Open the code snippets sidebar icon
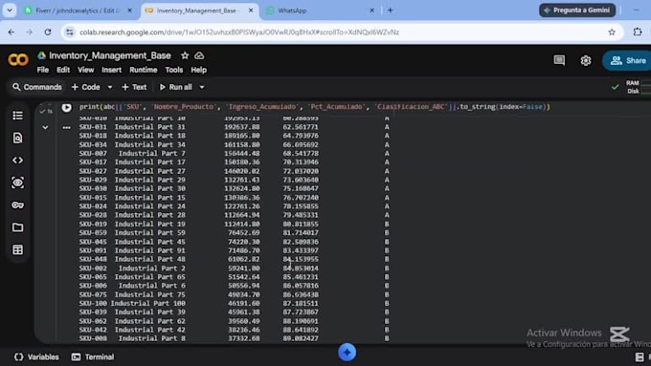Screen dimensions: 651x366 click(17, 160)
